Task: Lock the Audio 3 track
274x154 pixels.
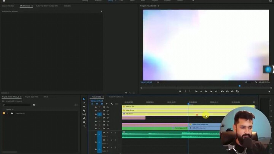Action: point(96,149)
